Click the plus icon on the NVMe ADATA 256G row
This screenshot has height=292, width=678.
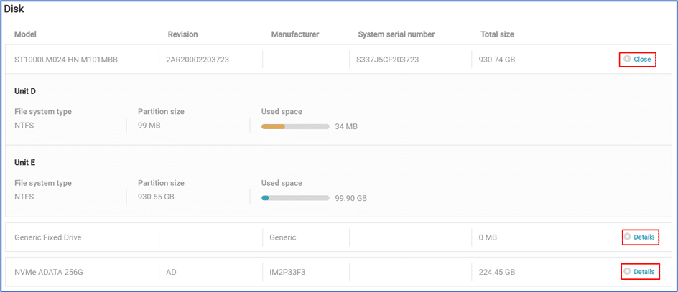(x=627, y=272)
